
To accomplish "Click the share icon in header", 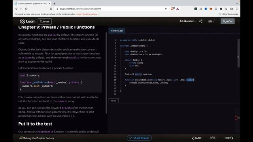I will tap(201, 21).
